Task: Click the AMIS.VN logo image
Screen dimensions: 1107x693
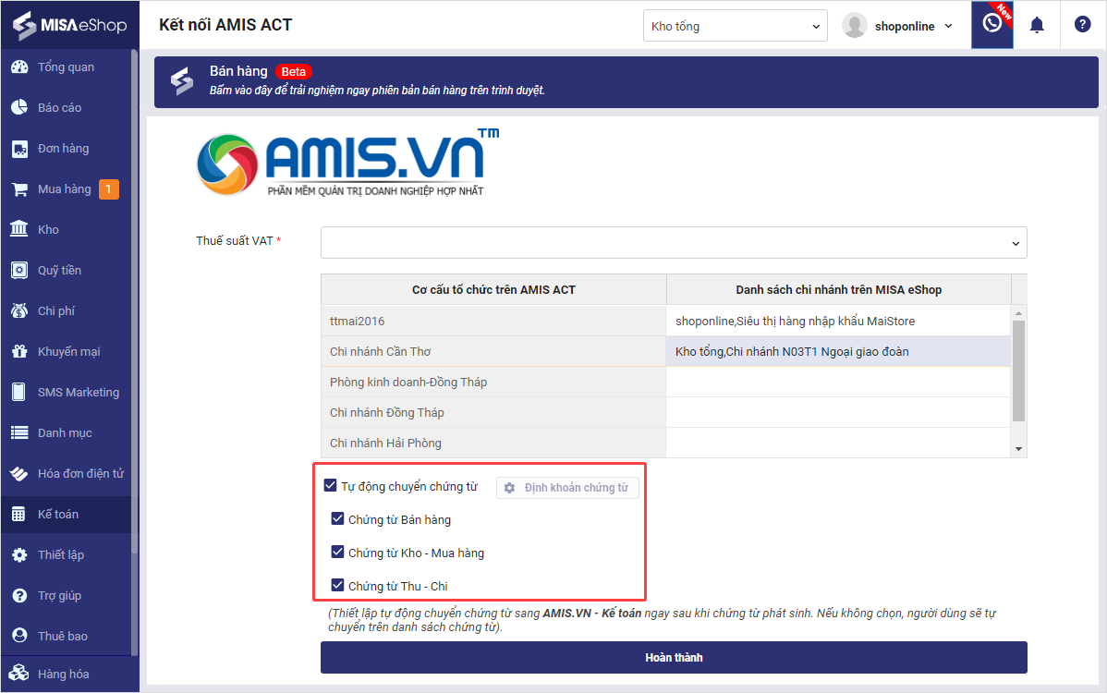Action: tap(348, 164)
